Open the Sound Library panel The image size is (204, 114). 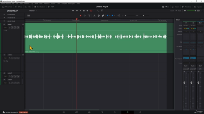pos(40,7)
